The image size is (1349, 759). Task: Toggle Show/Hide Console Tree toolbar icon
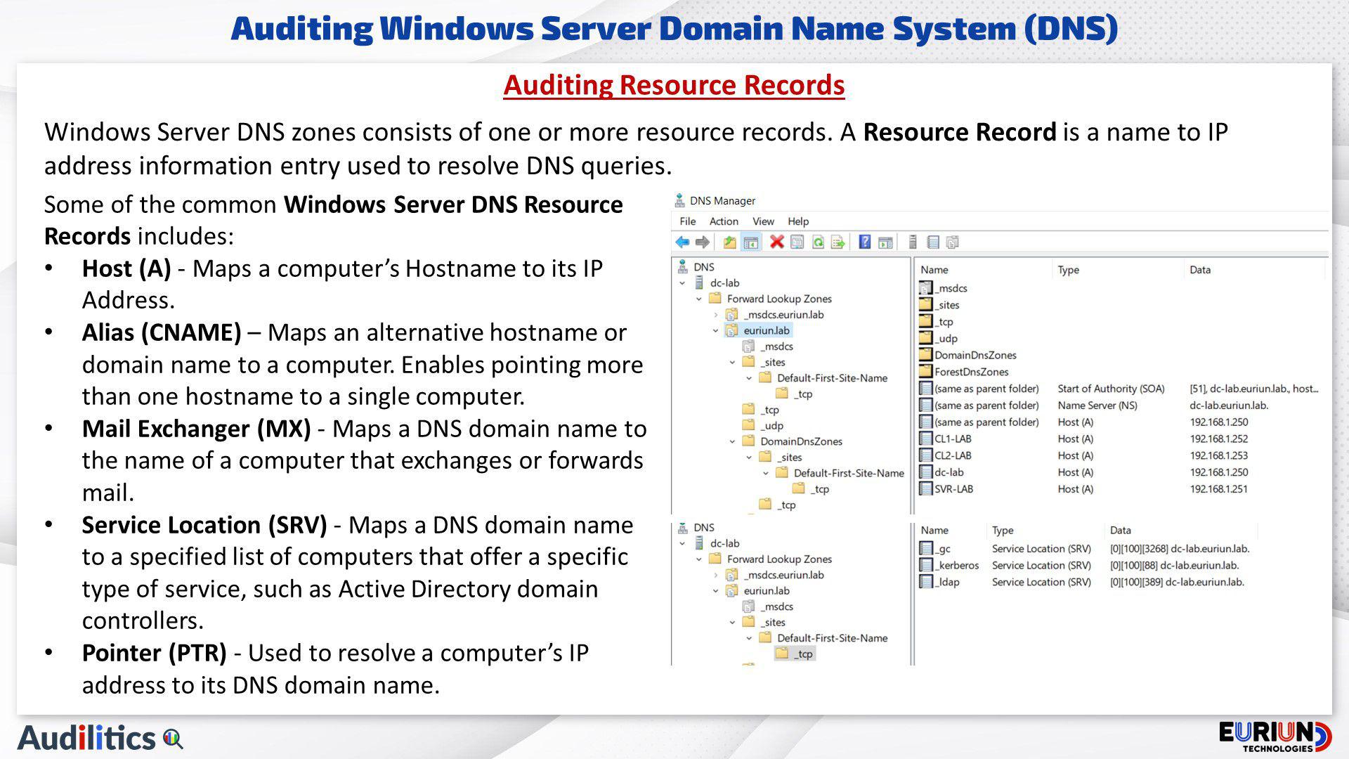point(751,242)
